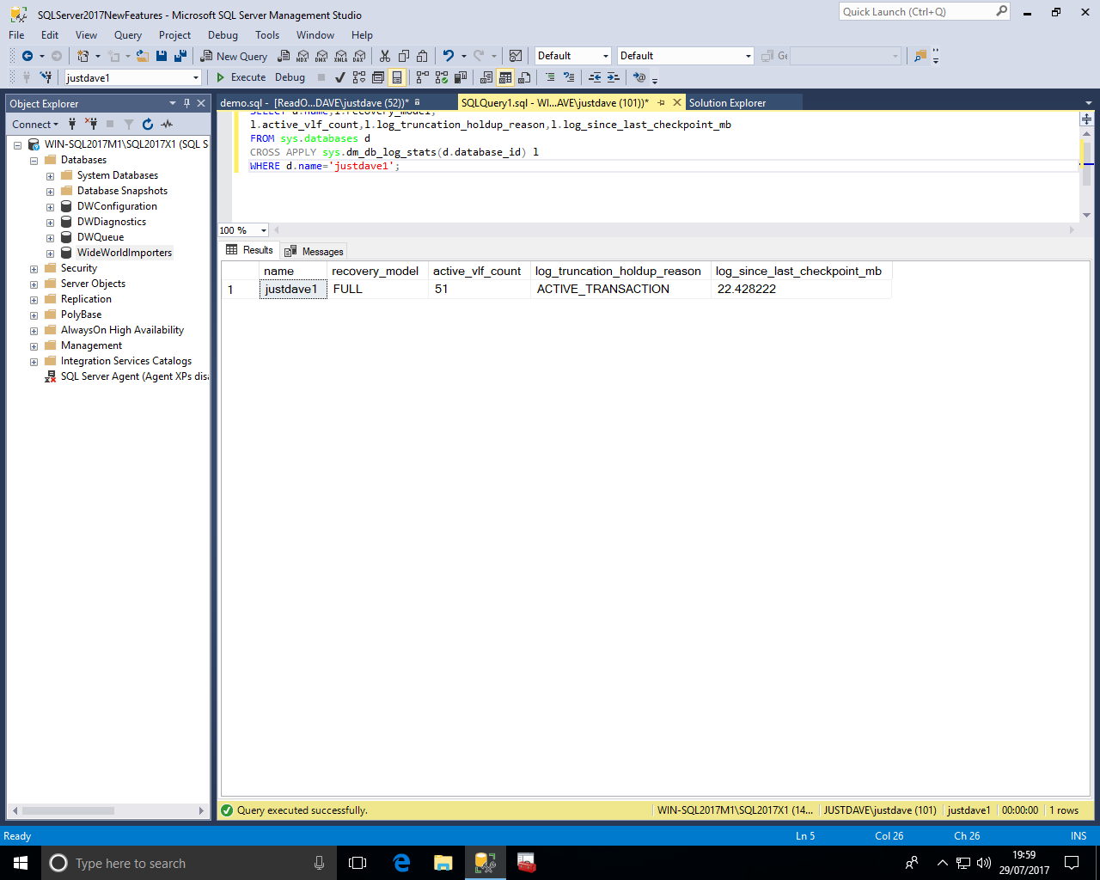
Task: Click the Object Explorer horizontal scrollbar
Action: coord(69,810)
